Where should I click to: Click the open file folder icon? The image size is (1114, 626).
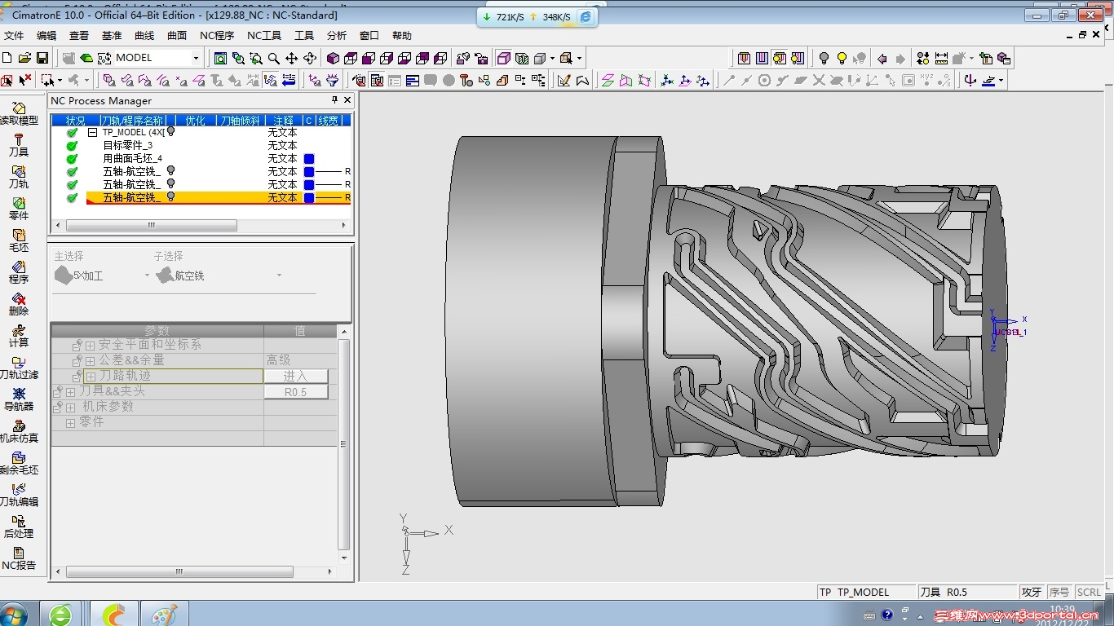[x=24, y=58]
